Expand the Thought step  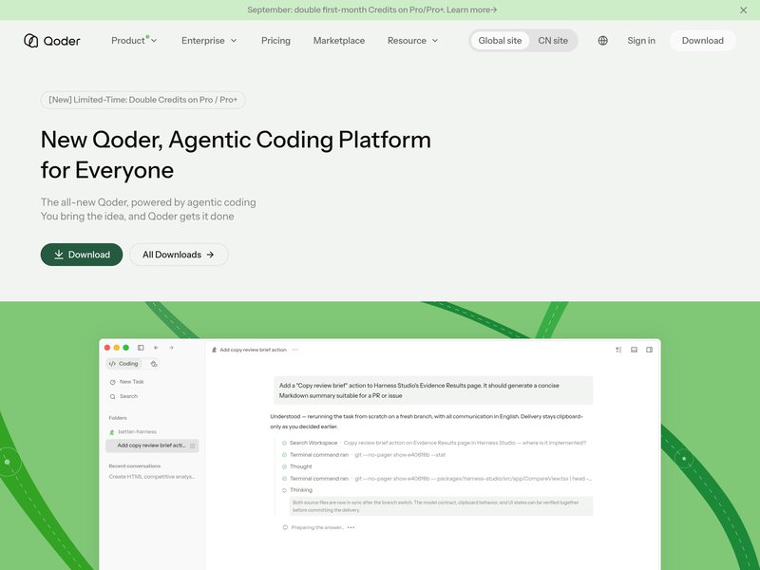(297, 466)
